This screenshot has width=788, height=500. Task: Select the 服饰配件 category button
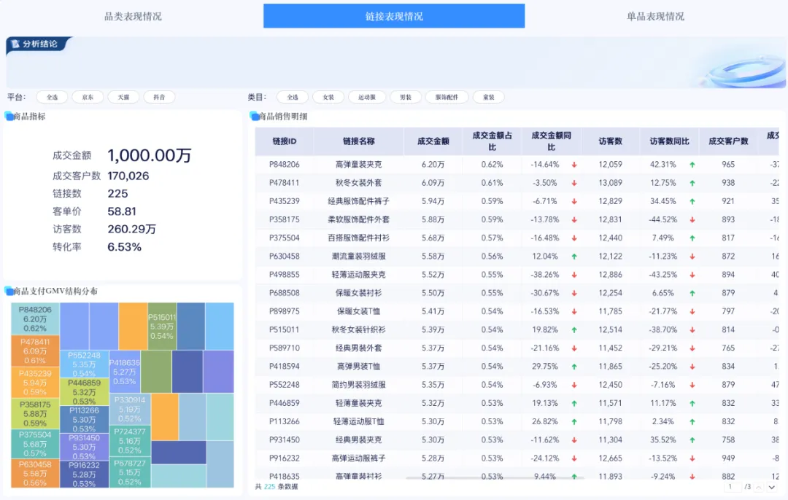click(x=447, y=97)
